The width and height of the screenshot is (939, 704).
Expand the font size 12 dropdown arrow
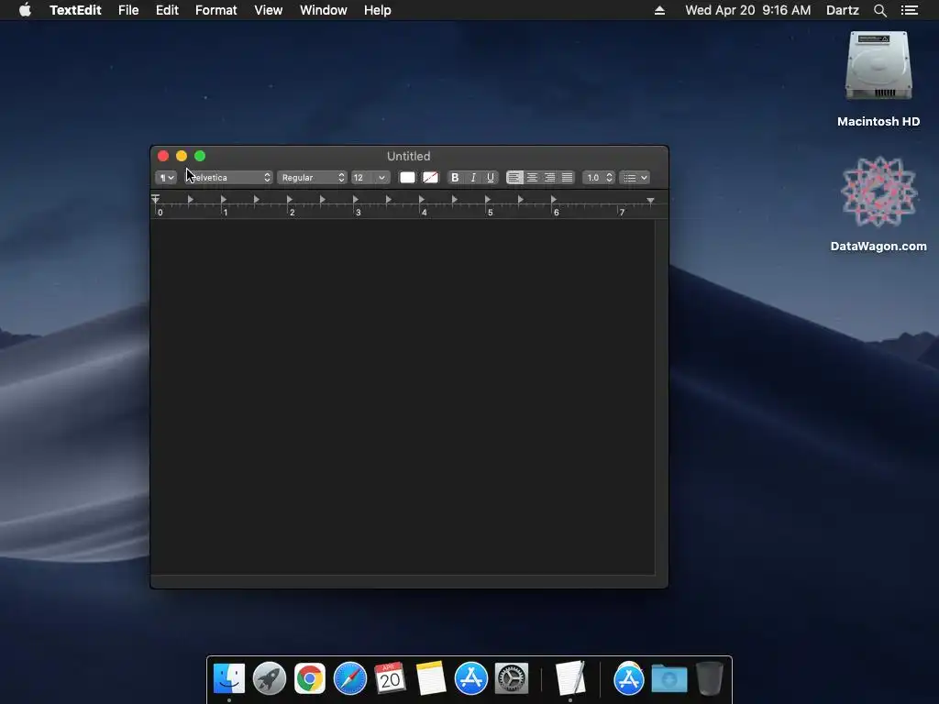coord(381,178)
